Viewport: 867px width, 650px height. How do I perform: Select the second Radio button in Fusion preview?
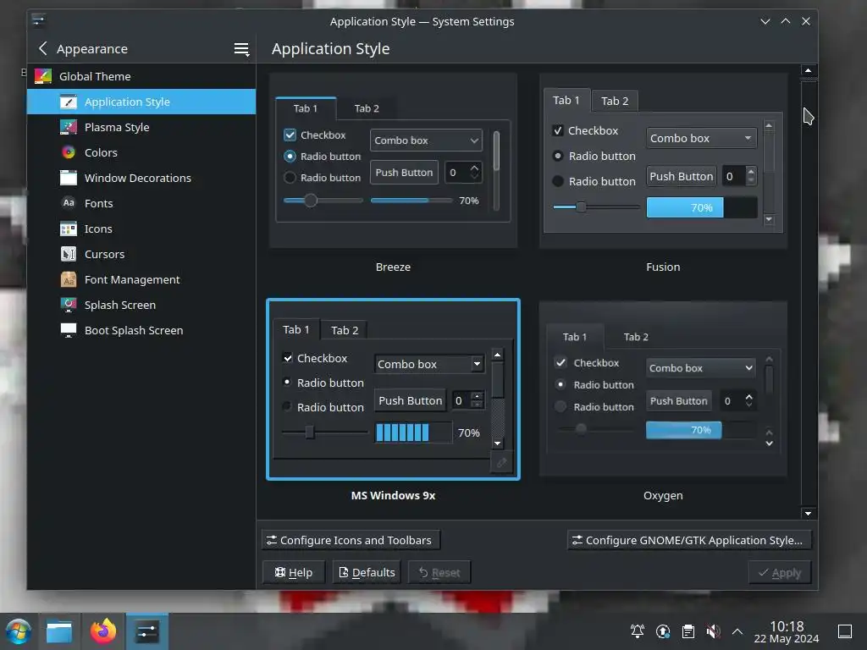coord(558,181)
